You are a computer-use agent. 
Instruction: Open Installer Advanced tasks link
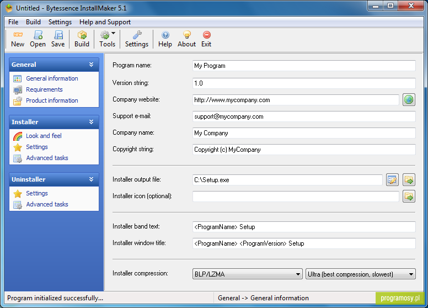click(x=47, y=158)
